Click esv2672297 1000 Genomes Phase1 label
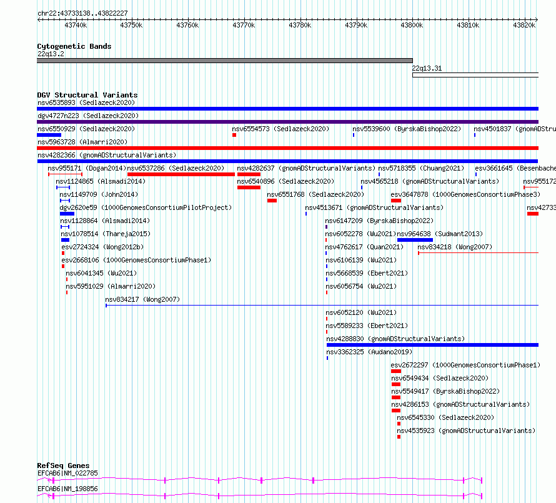The height and width of the screenshot is (503, 556). coord(465,366)
